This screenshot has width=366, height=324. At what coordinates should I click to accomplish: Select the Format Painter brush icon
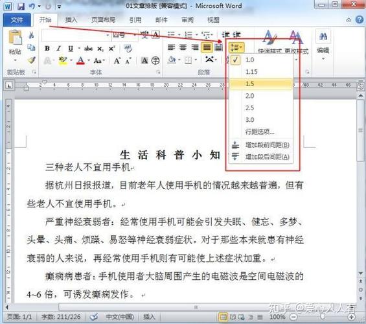pos(31,60)
